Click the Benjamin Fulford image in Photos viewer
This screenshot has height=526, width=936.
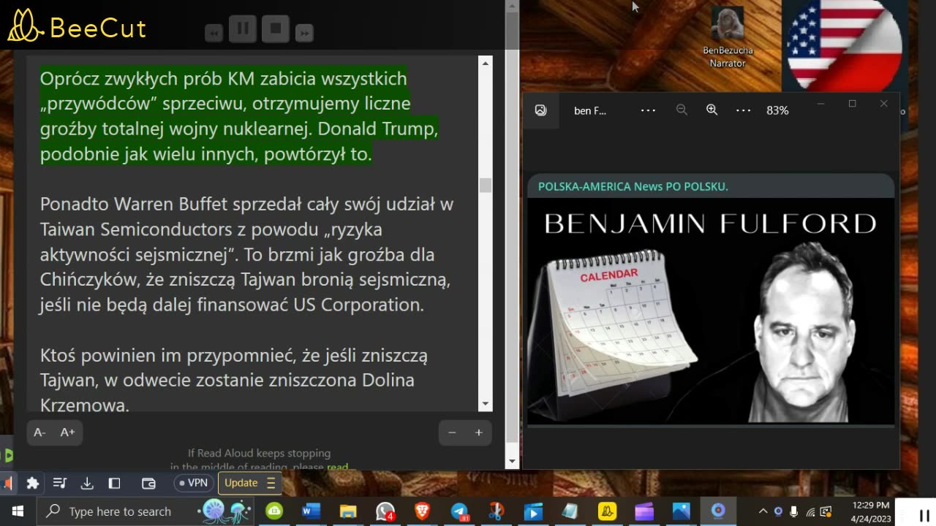711,300
